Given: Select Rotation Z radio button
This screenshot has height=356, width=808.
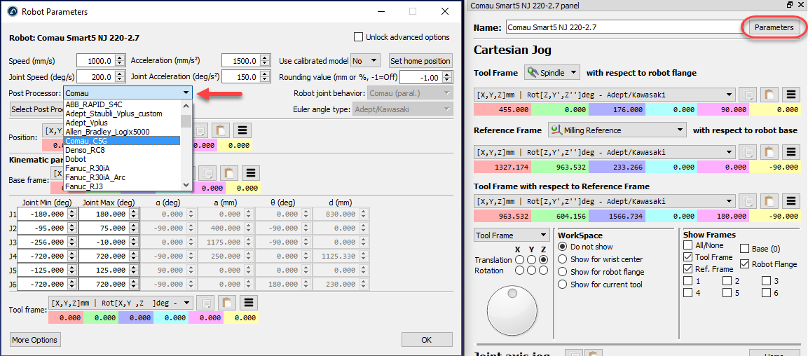Looking at the screenshot, I should pyautogui.click(x=544, y=271).
